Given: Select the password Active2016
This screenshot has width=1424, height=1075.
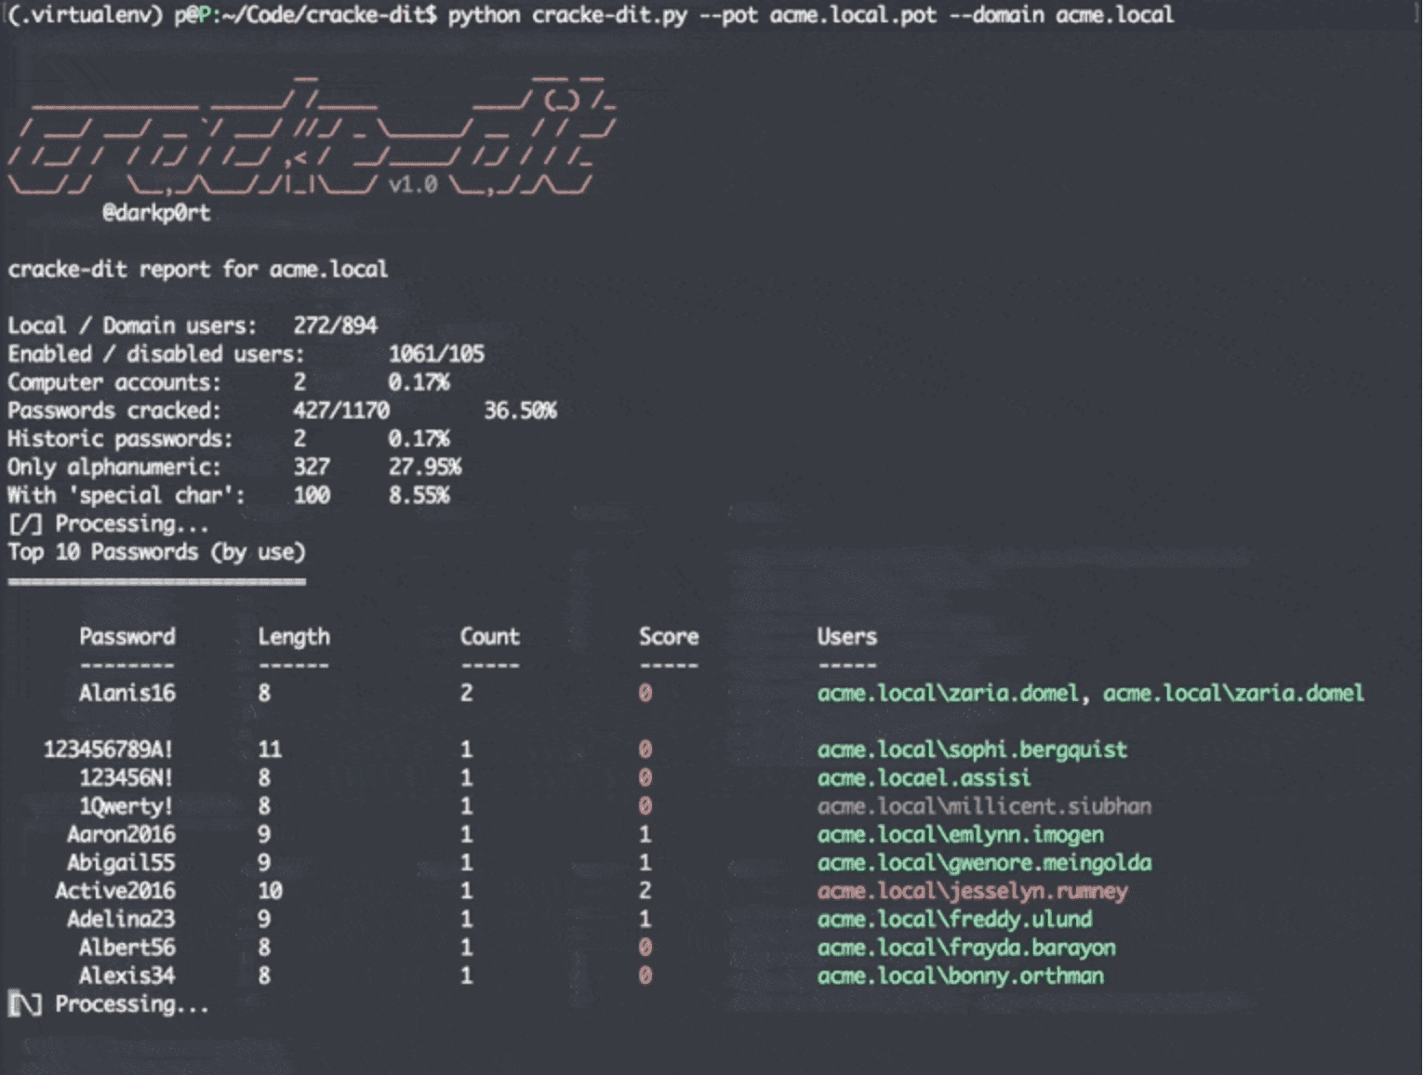Looking at the screenshot, I should 115,891.
